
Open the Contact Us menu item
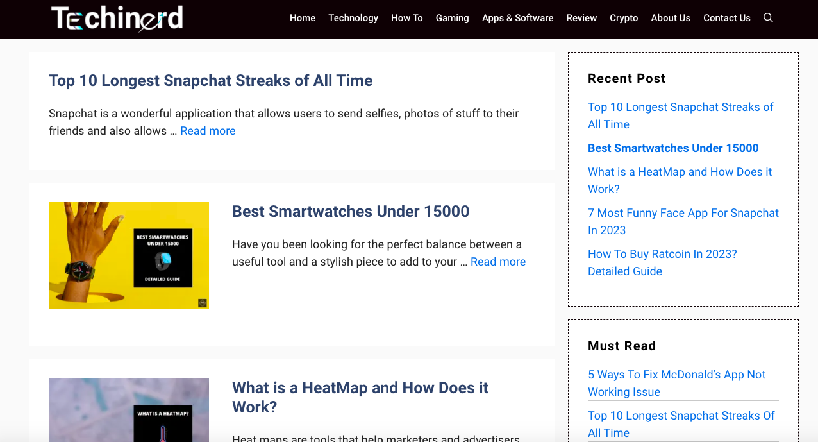click(x=727, y=18)
